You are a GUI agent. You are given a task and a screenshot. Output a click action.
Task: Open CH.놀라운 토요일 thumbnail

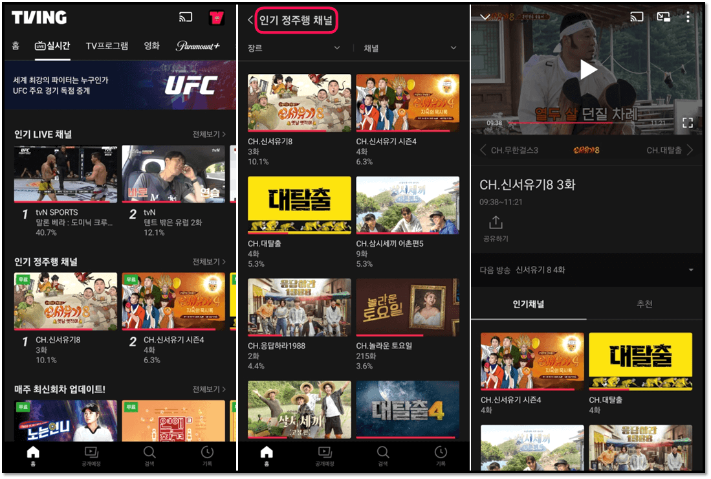(x=408, y=307)
